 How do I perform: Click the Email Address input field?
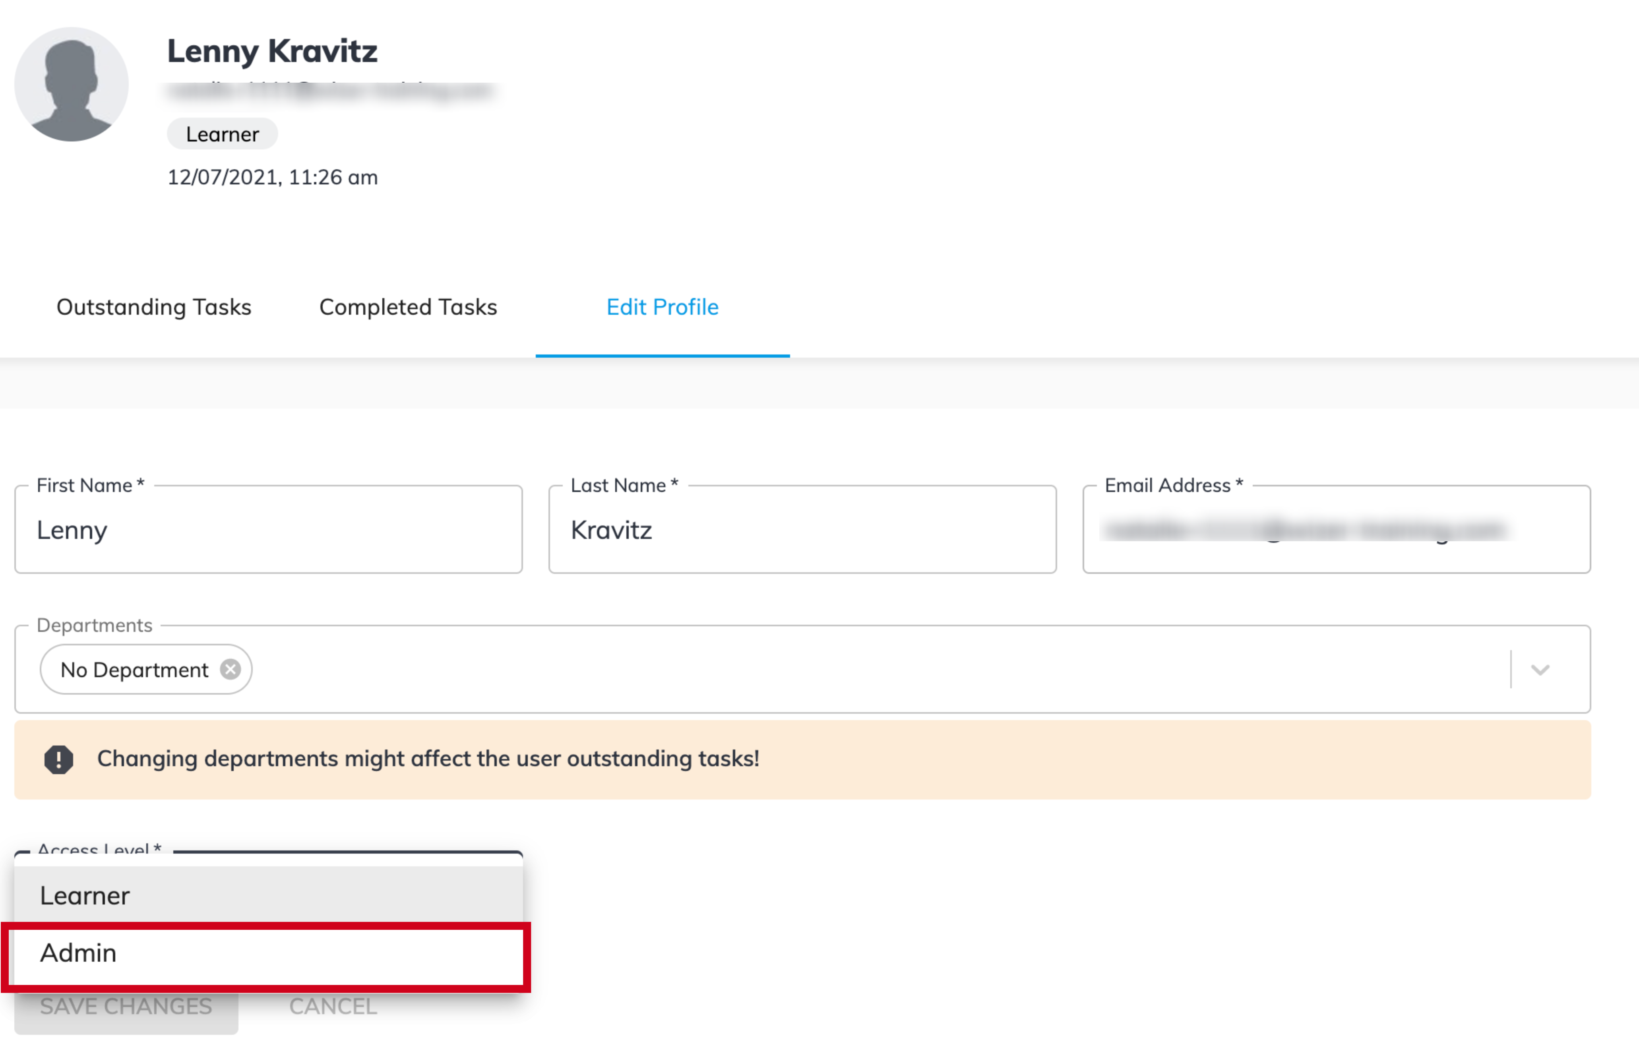pyautogui.click(x=1336, y=530)
